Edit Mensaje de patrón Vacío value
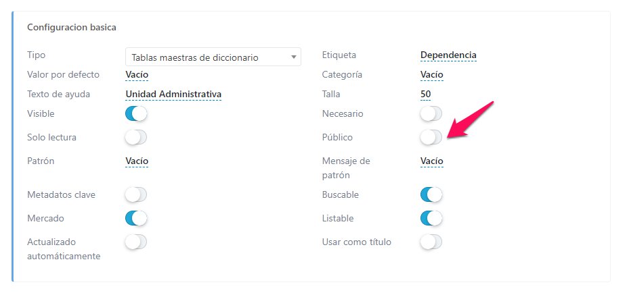627x293 pixels. tap(431, 161)
